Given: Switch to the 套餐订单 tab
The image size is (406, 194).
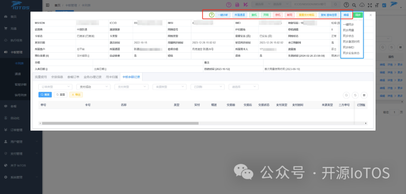Looking at the screenshot, I should pos(73,77).
